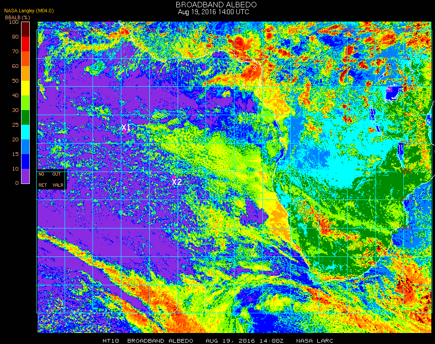Select the orange-red 60-70% color bar segment

[26, 59]
